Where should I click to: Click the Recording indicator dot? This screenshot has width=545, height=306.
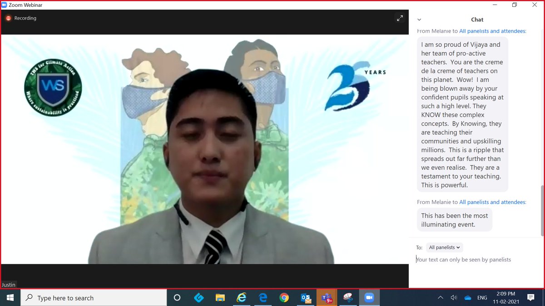tap(8, 18)
